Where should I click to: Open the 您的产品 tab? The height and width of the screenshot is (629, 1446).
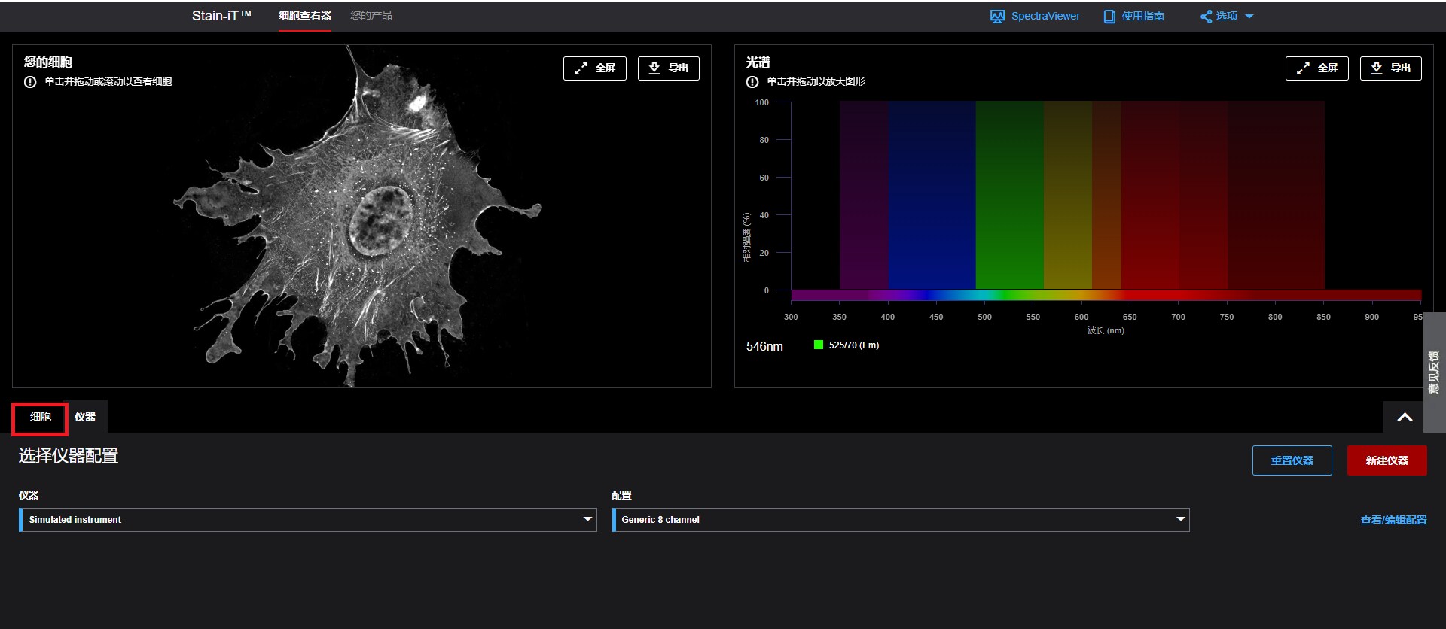coord(371,16)
